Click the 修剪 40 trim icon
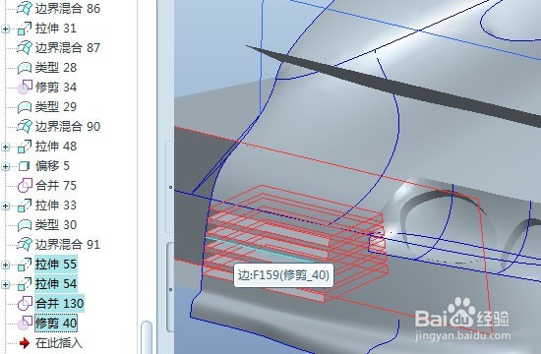This screenshot has width=541, height=354. click(x=25, y=324)
